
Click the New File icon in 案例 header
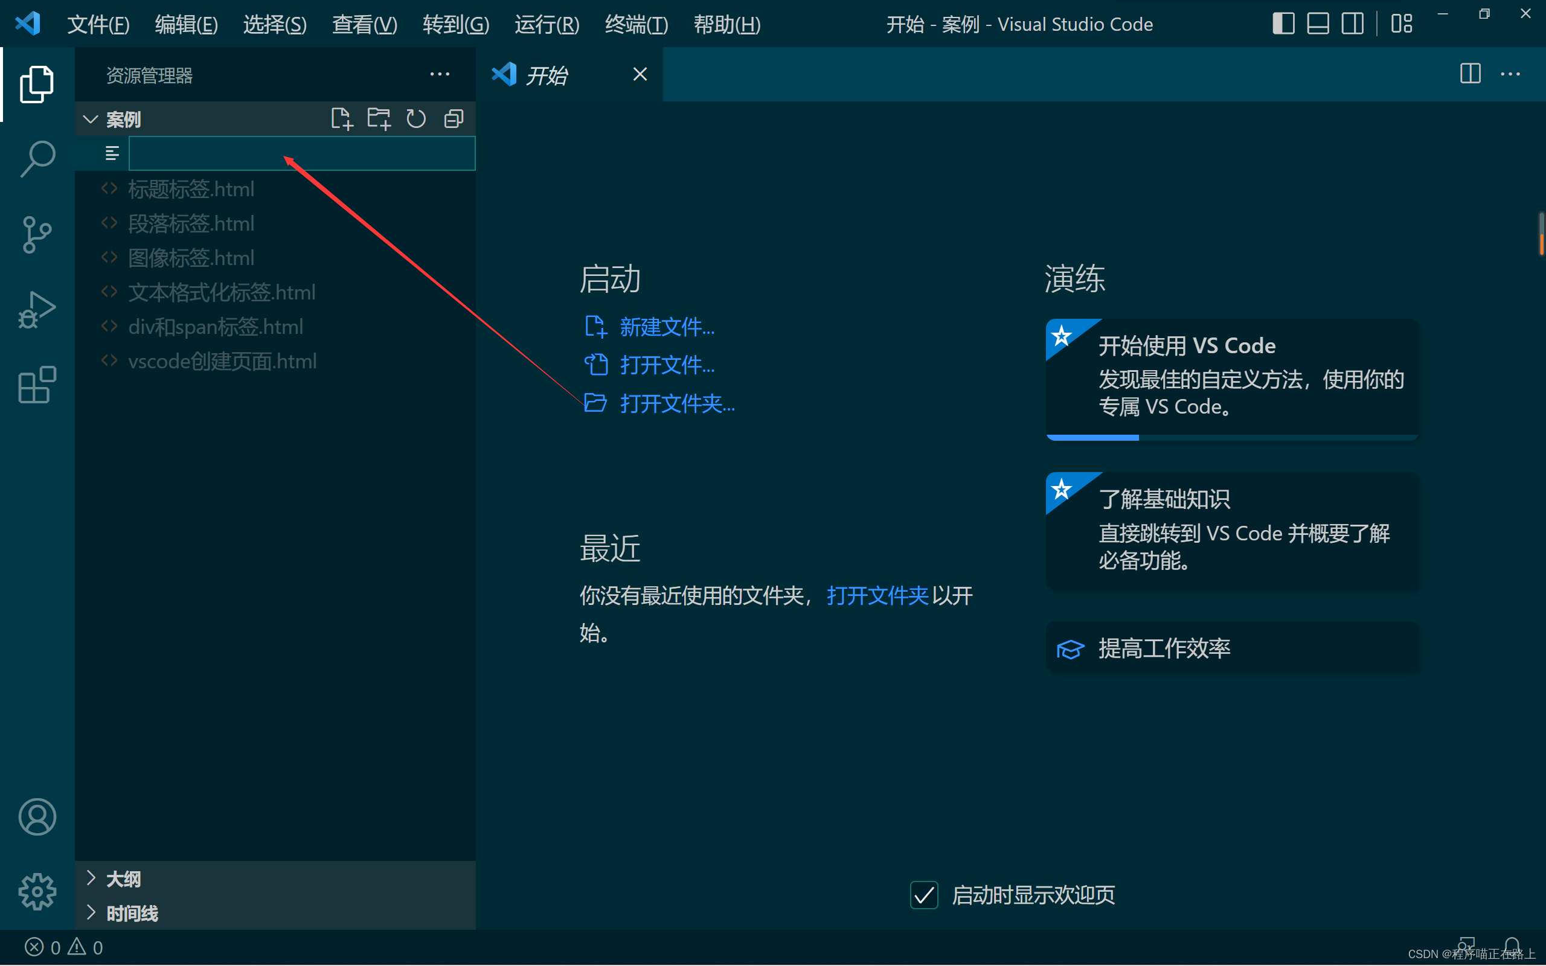[342, 119]
